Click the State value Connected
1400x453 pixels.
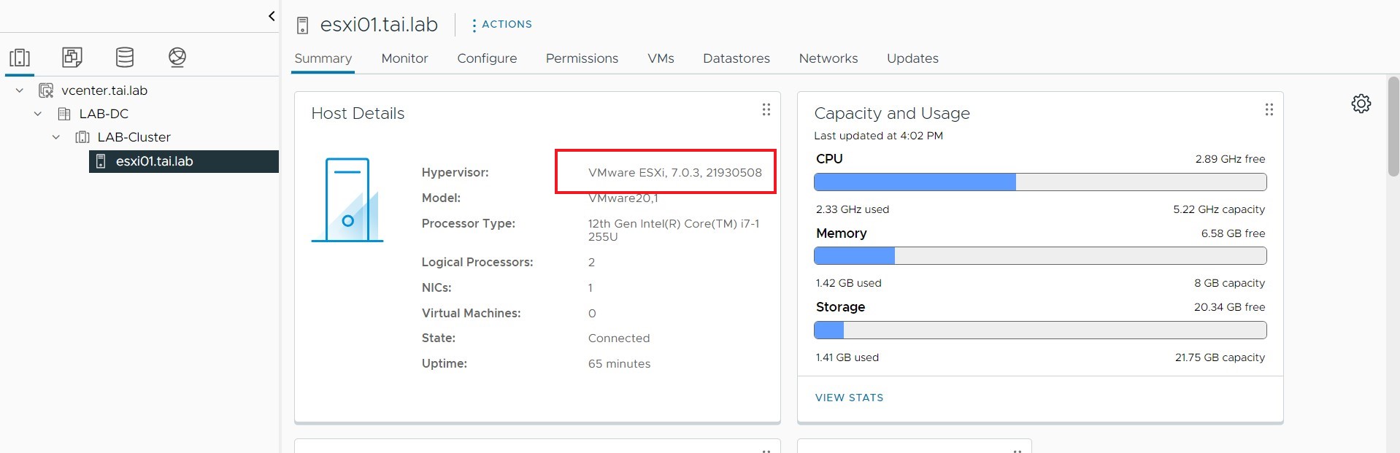619,338
